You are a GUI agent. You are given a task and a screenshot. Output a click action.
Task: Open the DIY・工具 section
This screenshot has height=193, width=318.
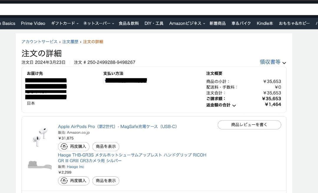tap(154, 23)
